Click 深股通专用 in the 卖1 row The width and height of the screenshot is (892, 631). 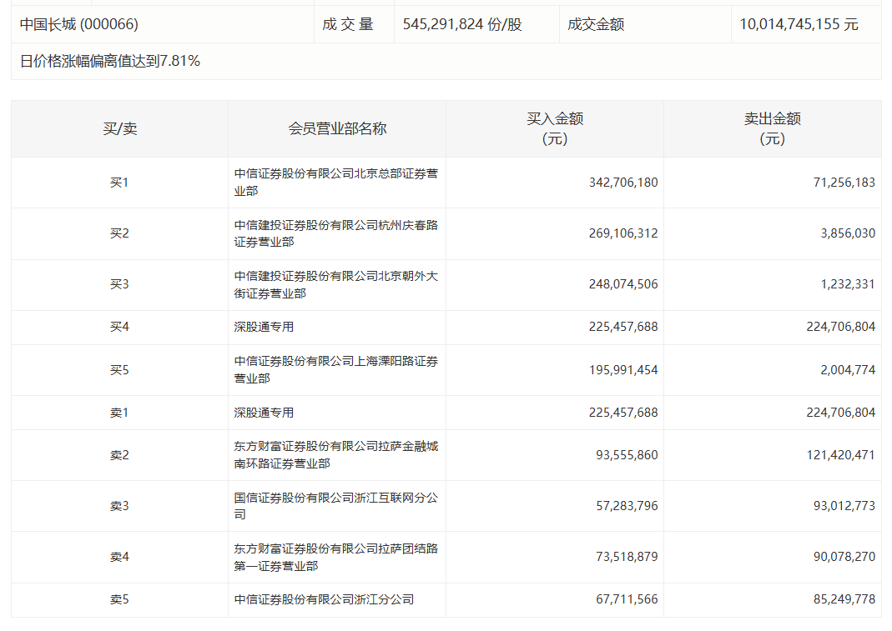coord(264,413)
